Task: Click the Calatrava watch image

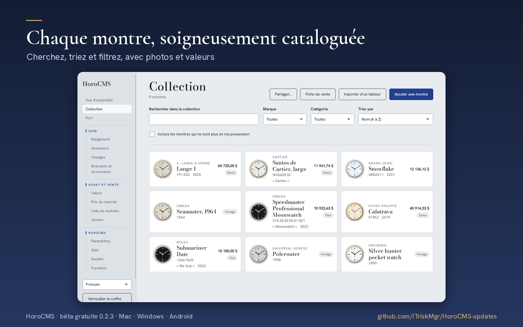Action: pyautogui.click(x=355, y=212)
